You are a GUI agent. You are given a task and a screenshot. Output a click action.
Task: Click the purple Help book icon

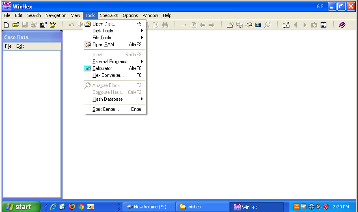tap(342, 25)
